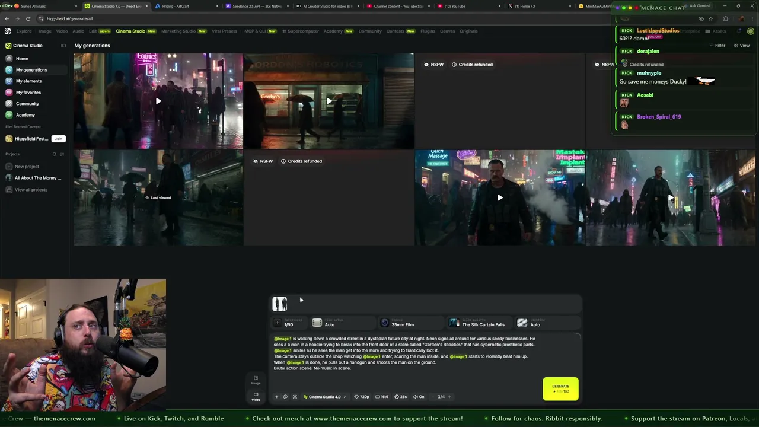The height and width of the screenshot is (427, 759).
Task: Open Viral Presets in top navigation
Action: click(224, 31)
